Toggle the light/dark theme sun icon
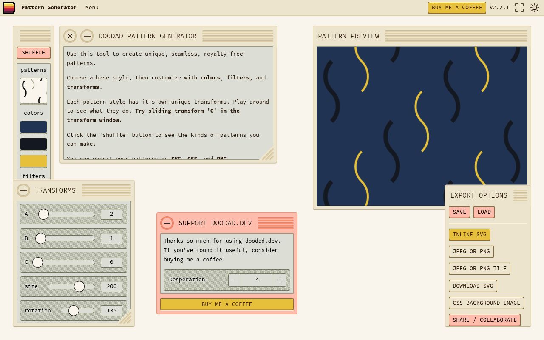 534,7
